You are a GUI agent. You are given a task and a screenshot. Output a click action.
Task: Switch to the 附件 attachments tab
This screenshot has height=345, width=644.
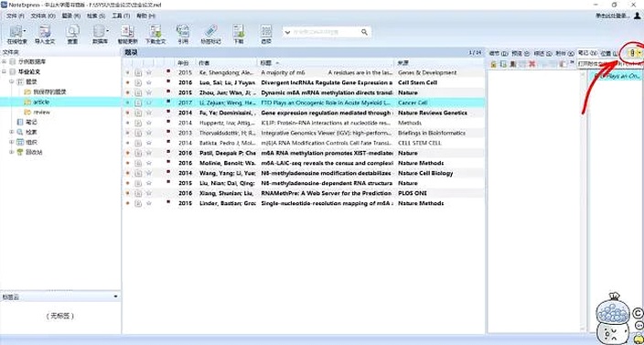tap(565, 53)
